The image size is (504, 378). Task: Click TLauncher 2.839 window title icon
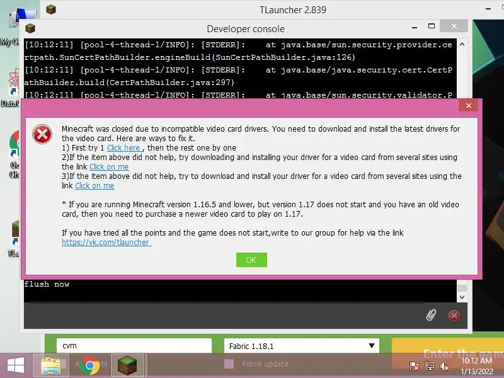tap(51, 9)
